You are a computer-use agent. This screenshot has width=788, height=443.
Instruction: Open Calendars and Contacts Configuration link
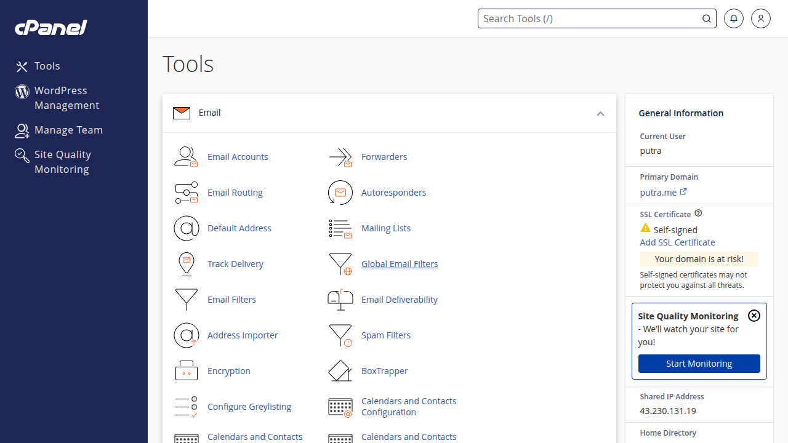409,407
